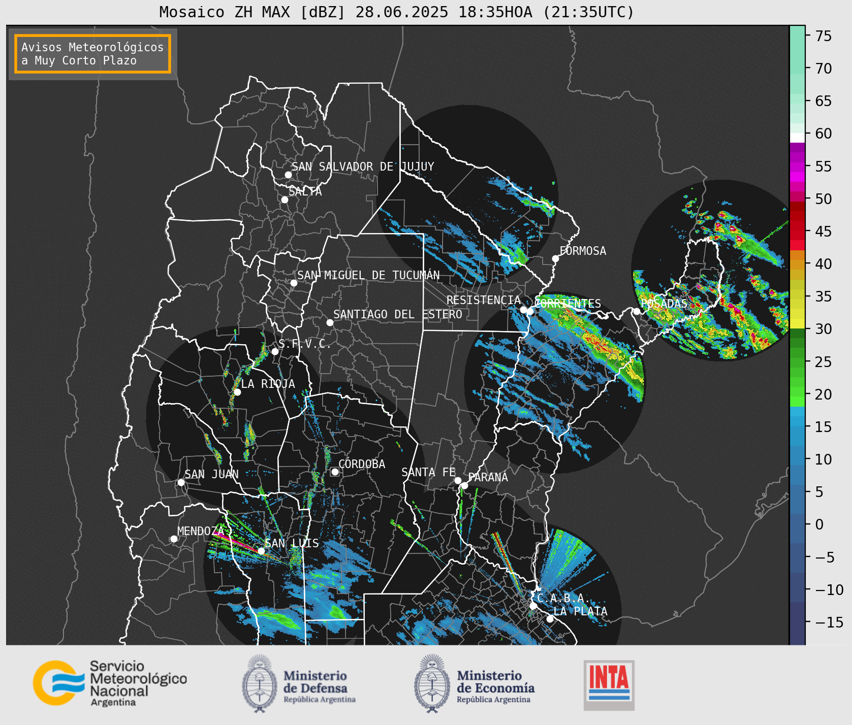
Task: Click the SAN SALVADOR DE JUJUY label
Action: [363, 167]
